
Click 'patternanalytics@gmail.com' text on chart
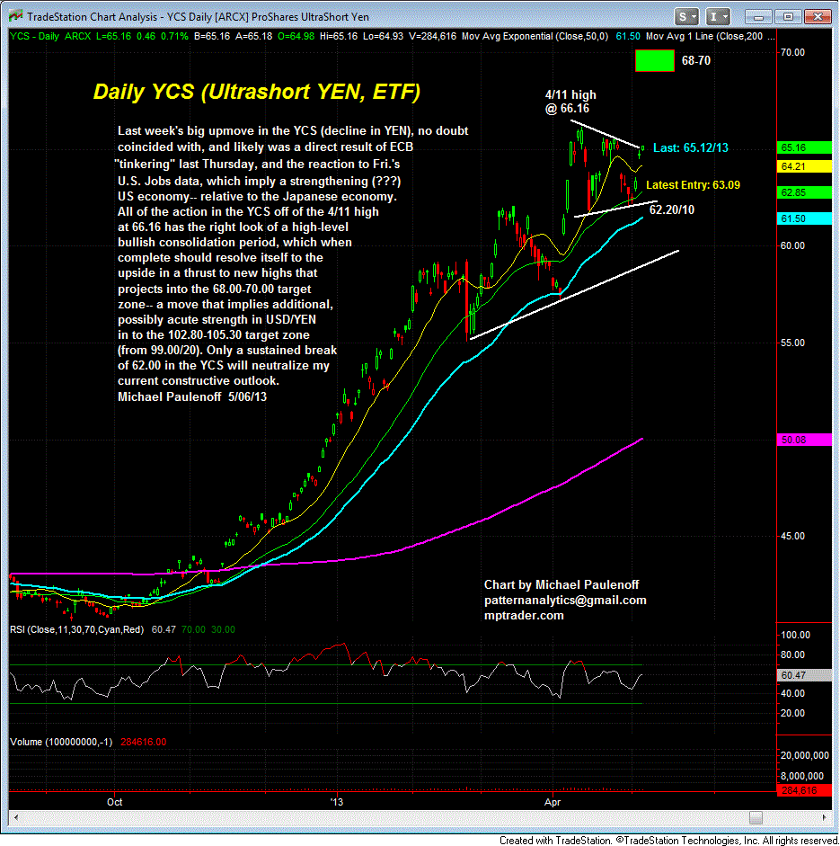point(565,600)
